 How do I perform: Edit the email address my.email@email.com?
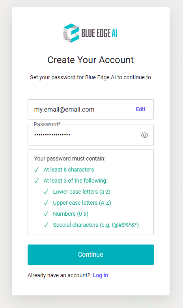(140, 109)
